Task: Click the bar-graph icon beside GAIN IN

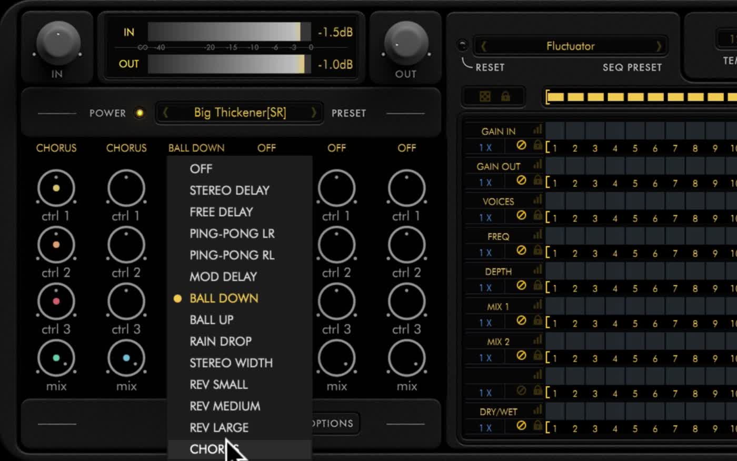Action: [x=537, y=129]
